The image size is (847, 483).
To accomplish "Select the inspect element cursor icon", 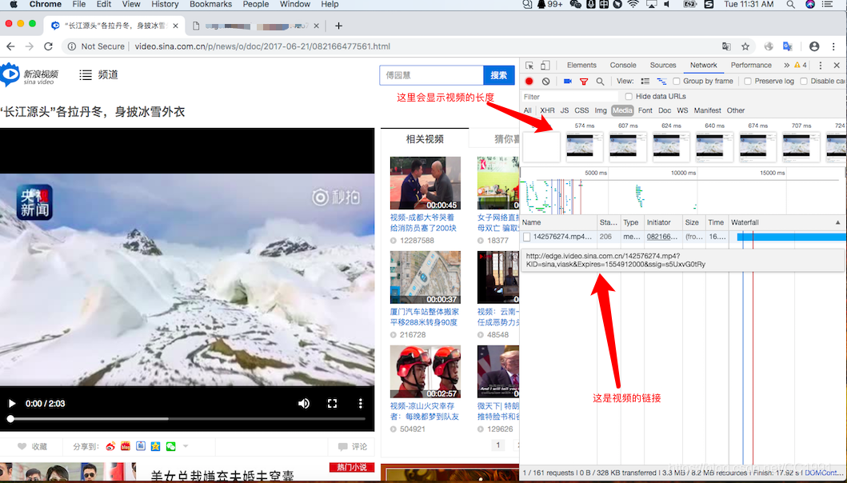I will pos(529,64).
